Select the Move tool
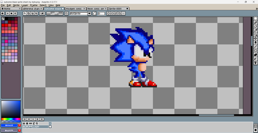 [255, 38]
